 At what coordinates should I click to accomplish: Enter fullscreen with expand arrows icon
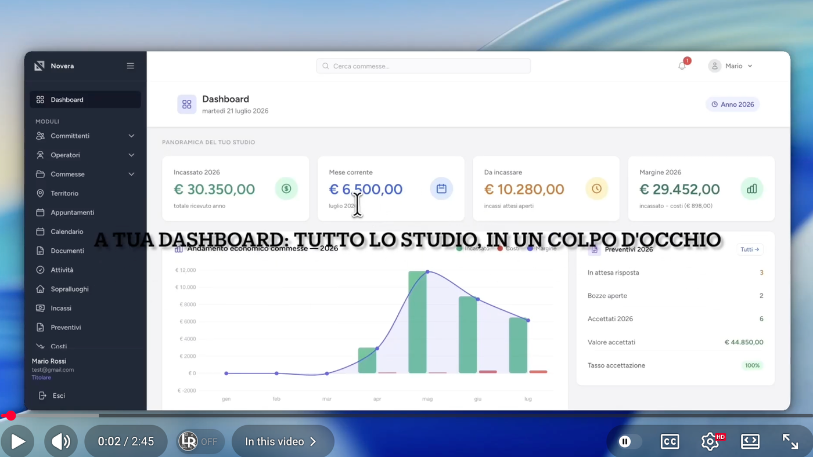click(x=790, y=441)
